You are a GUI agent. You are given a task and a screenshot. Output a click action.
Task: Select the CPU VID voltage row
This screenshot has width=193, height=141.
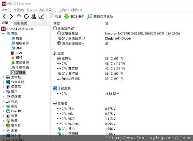pyautogui.click(x=86, y=114)
